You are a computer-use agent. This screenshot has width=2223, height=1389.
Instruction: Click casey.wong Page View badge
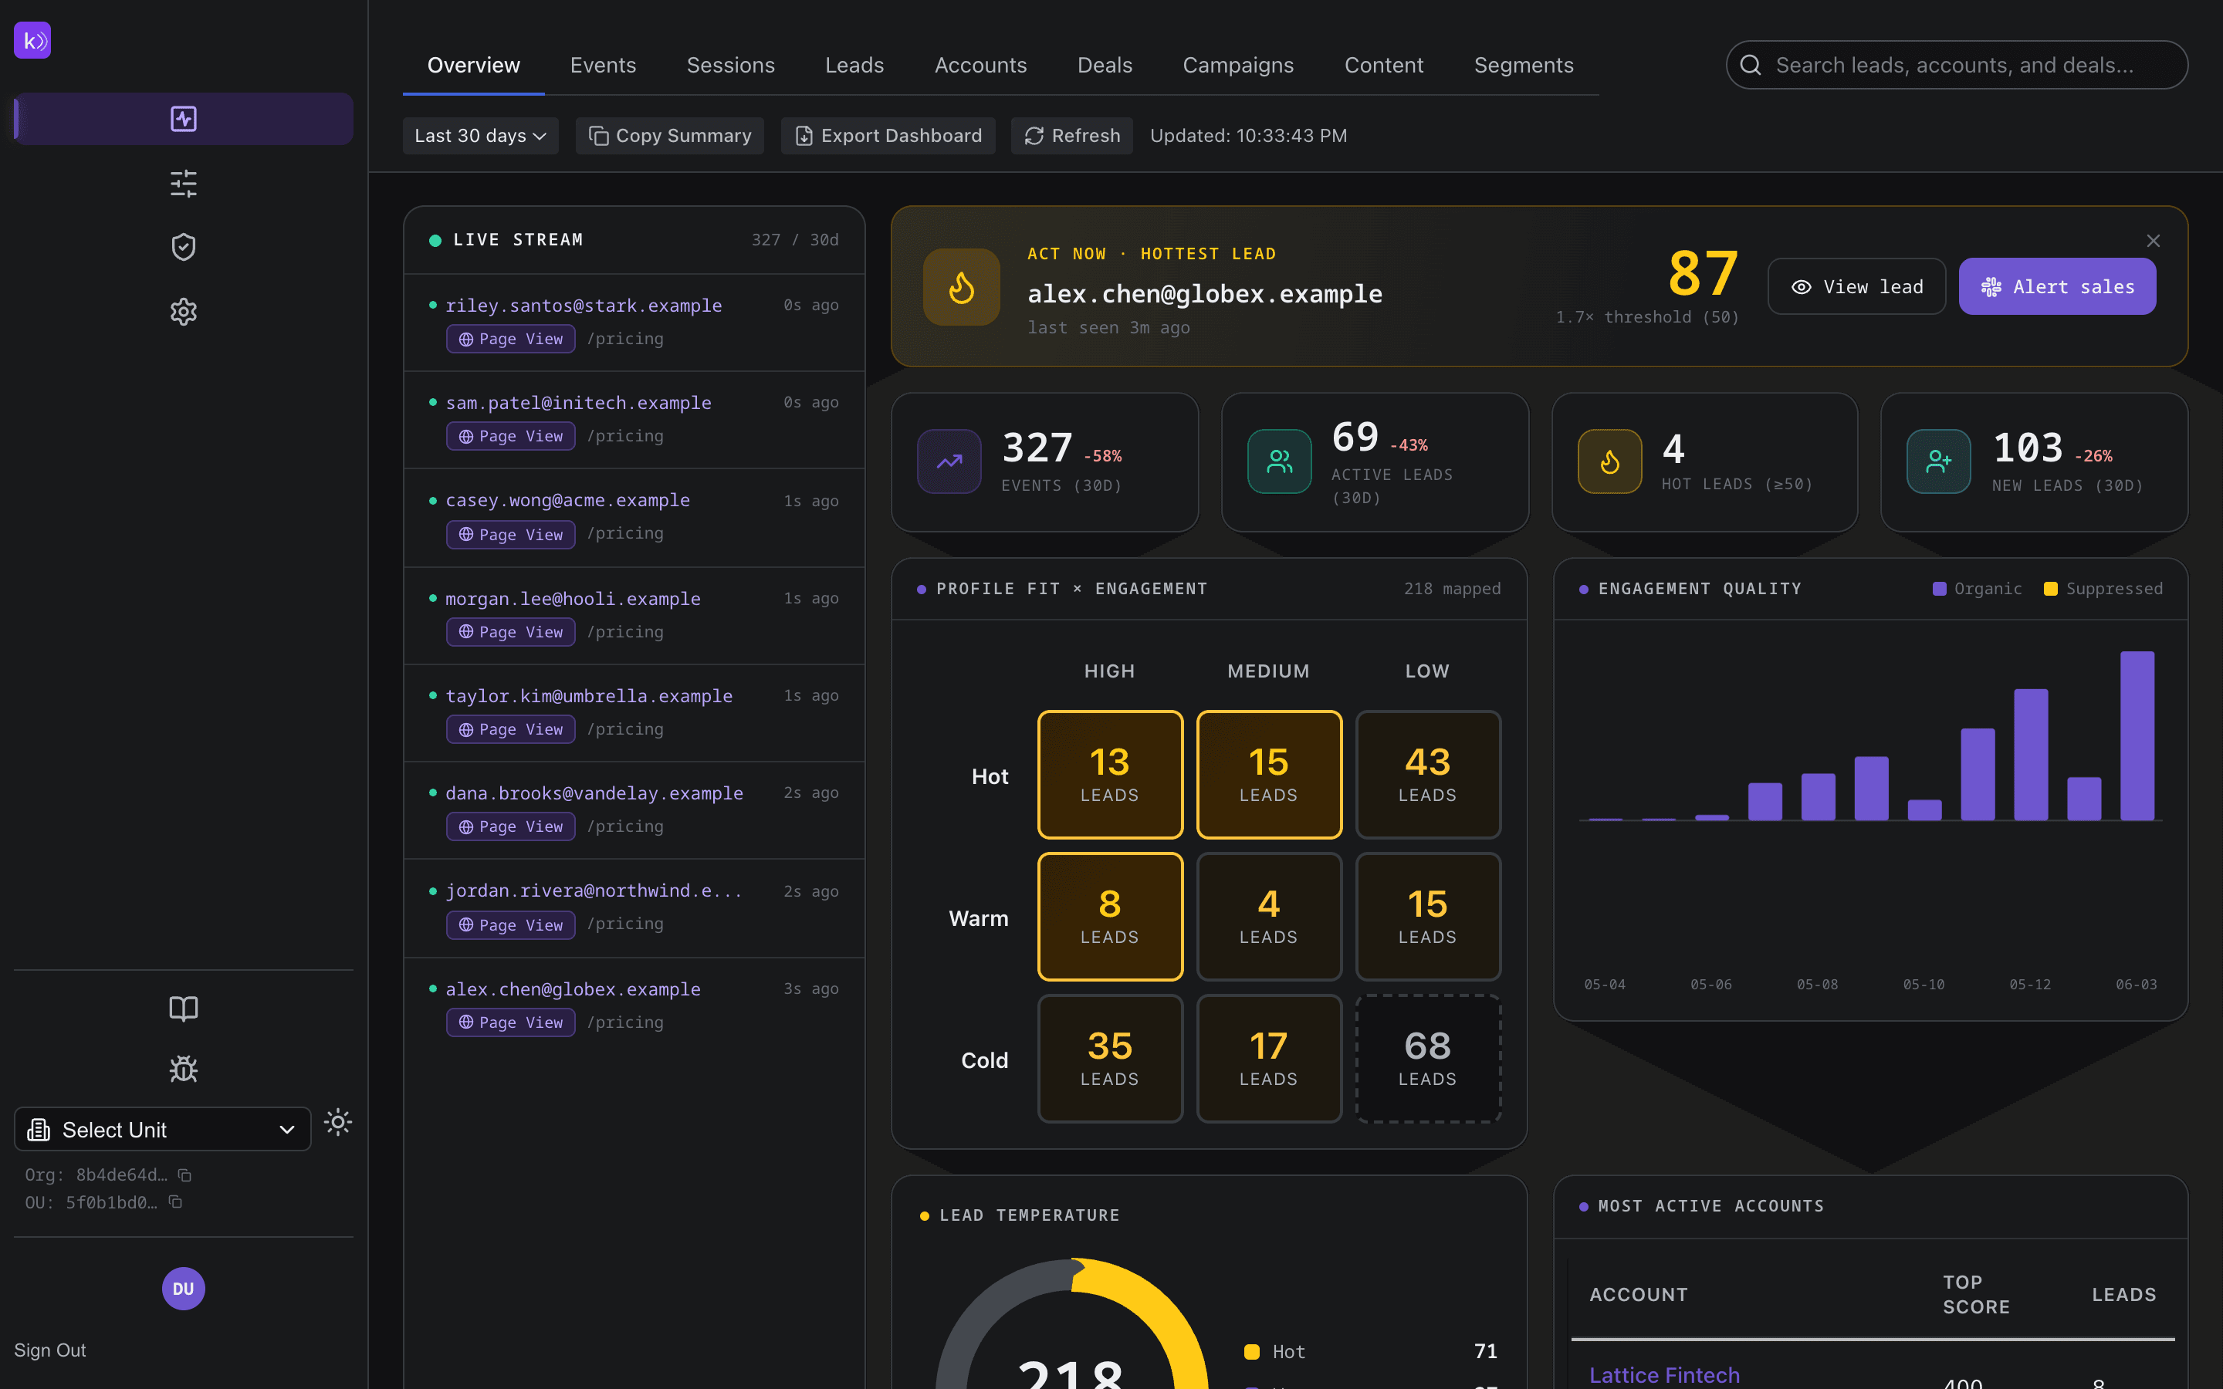pos(511,535)
